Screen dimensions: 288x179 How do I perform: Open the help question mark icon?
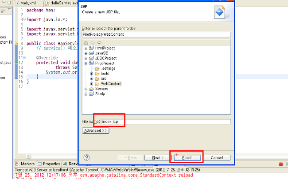(x=87, y=157)
